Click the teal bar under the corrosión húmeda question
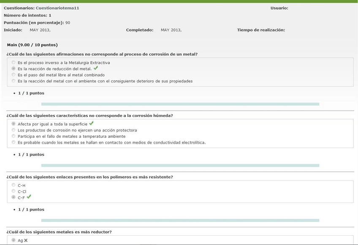Screen dimensions: 358x245 point(180,165)
